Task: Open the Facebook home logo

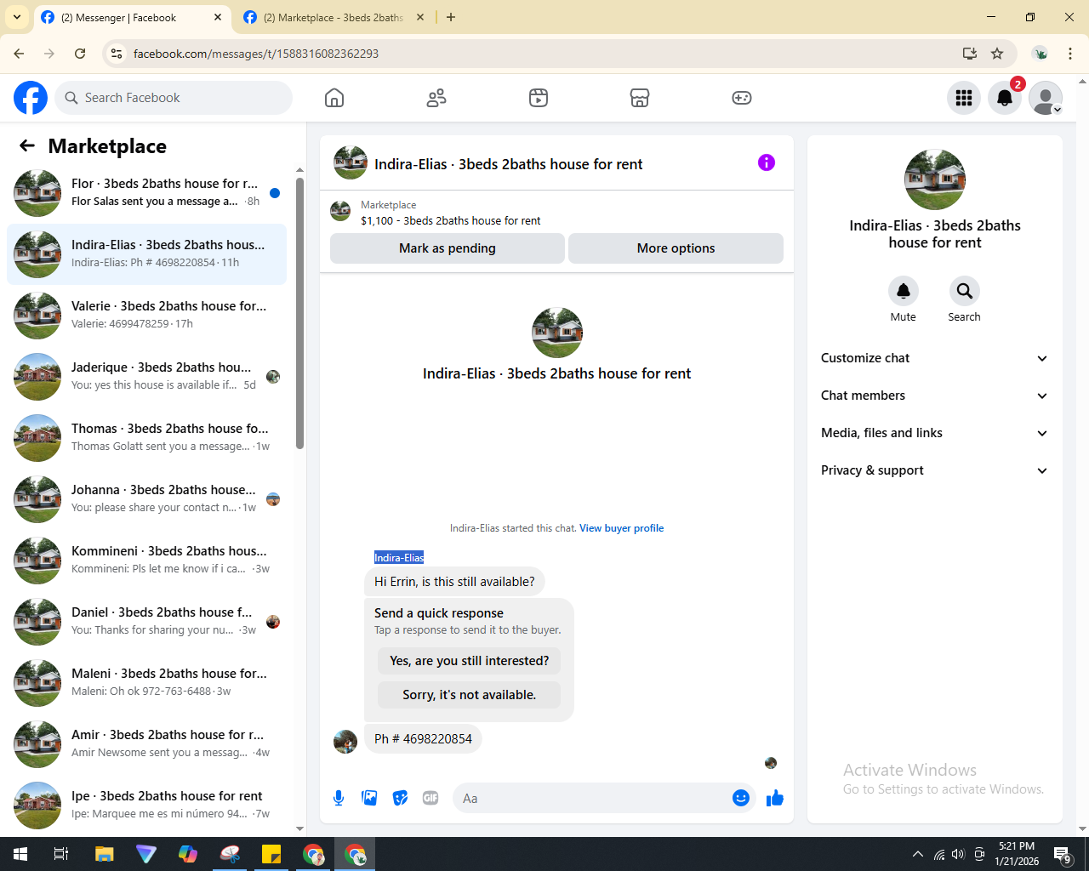Action: pos(31,98)
